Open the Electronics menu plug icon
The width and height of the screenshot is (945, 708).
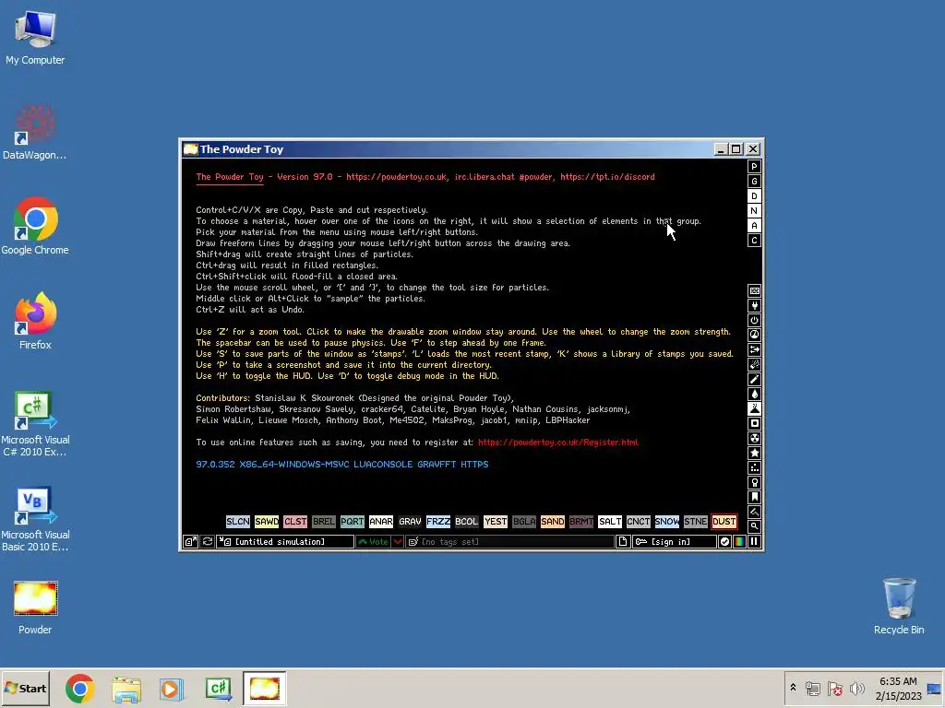point(754,305)
